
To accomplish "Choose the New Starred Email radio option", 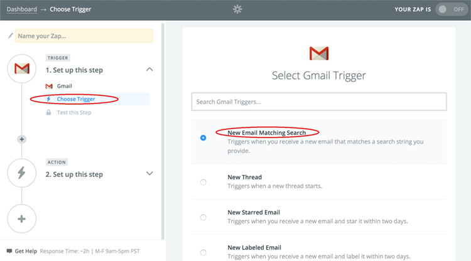I will point(203,217).
